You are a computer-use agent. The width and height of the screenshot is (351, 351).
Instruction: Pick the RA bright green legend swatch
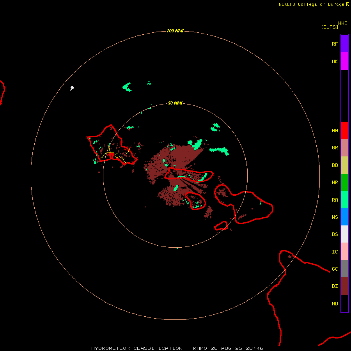click(x=344, y=200)
